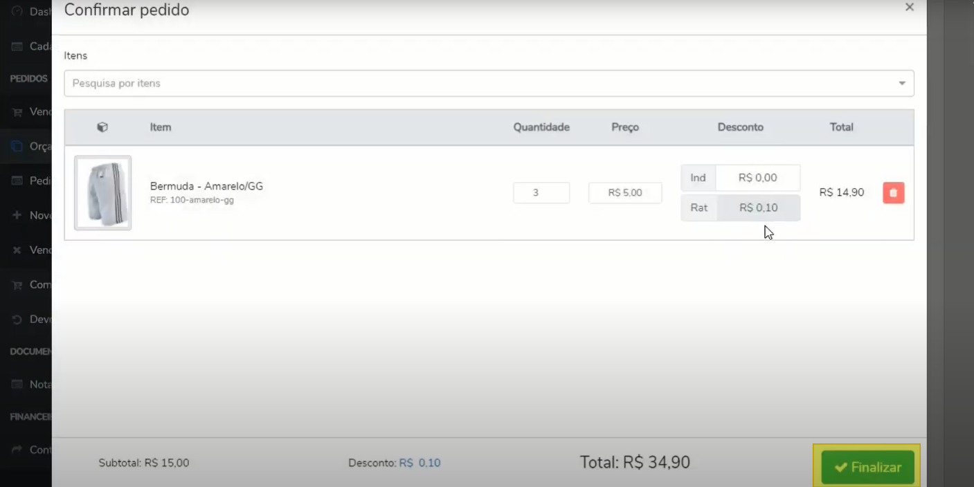Click the Total column header

tap(842, 127)
